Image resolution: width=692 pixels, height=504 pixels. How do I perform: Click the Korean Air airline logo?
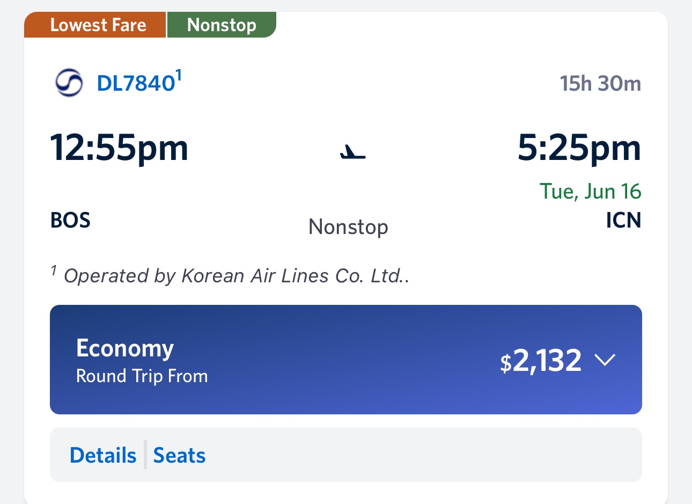pyautogui.click(x=69, y=83)
